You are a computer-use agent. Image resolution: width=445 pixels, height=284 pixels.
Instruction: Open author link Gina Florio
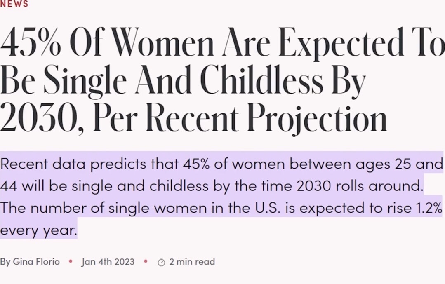(36, 261)
